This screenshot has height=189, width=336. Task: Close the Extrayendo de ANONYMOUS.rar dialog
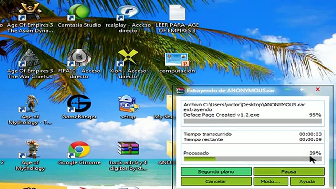click(x=318, y=90)
